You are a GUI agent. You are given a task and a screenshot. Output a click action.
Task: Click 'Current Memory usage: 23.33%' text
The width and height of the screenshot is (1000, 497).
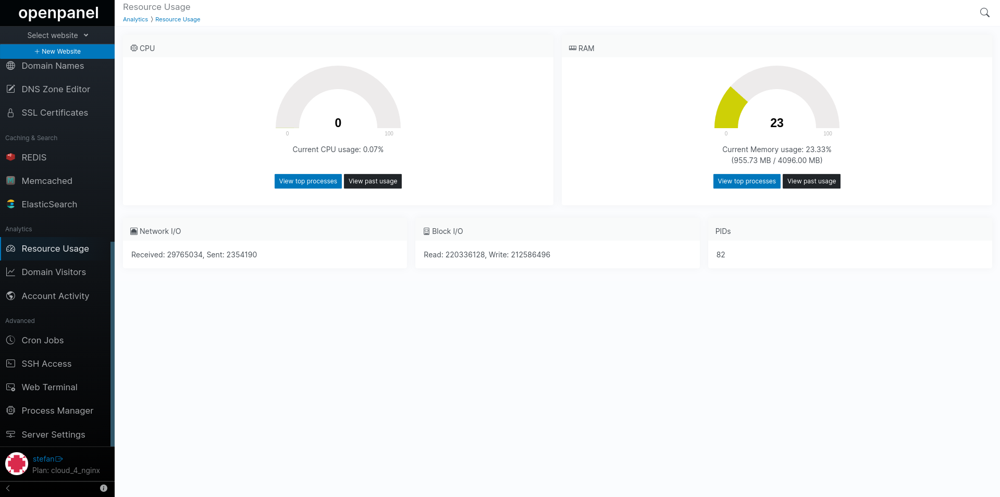(x=777, y=150)
